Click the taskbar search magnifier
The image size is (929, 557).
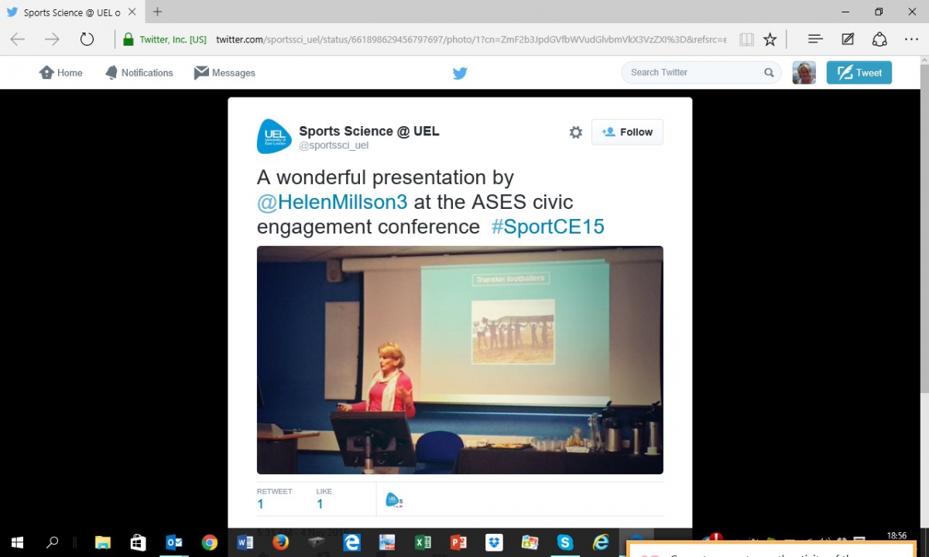53,542
